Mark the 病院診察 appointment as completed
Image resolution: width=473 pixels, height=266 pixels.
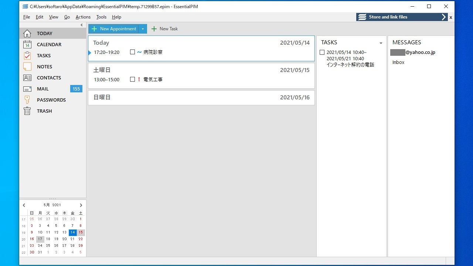pos(132,52)
